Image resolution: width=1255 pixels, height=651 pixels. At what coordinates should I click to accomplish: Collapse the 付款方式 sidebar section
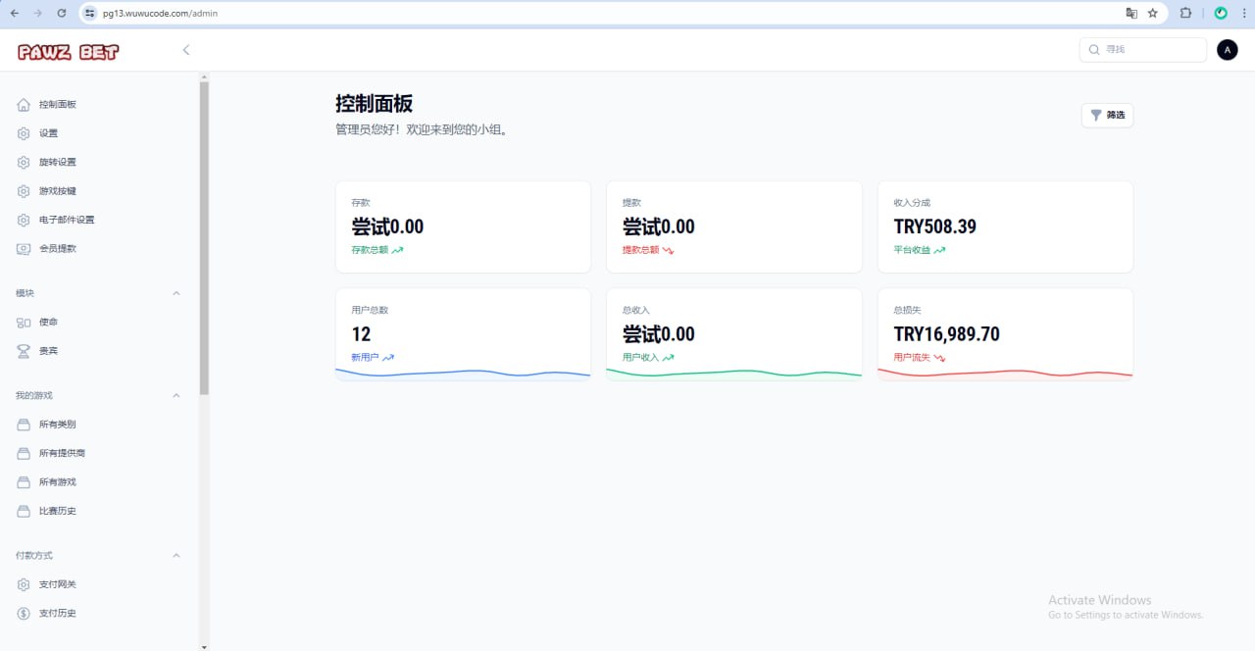(x=176, y=556)
